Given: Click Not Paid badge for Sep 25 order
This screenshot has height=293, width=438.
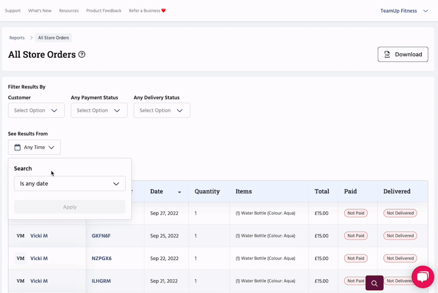Looking at the screenshot, I should [356, 236].
